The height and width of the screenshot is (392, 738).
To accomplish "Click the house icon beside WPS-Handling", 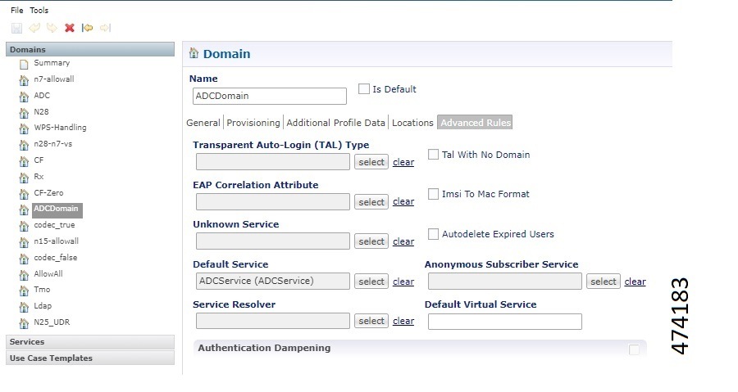I will [24, 128].
